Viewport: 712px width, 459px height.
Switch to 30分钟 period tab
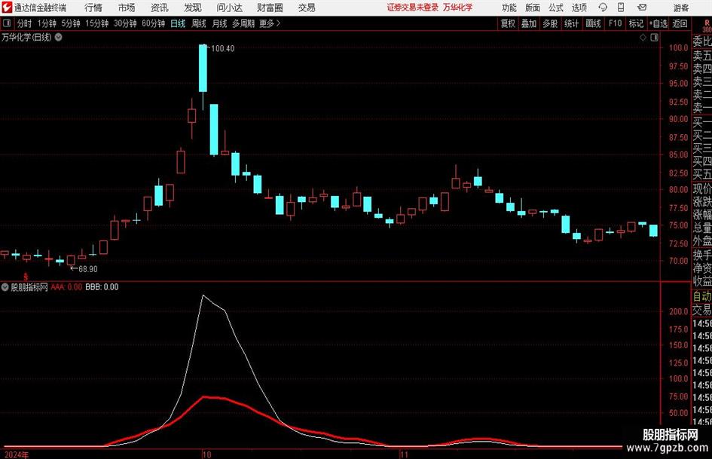click(x=125, y=23)
